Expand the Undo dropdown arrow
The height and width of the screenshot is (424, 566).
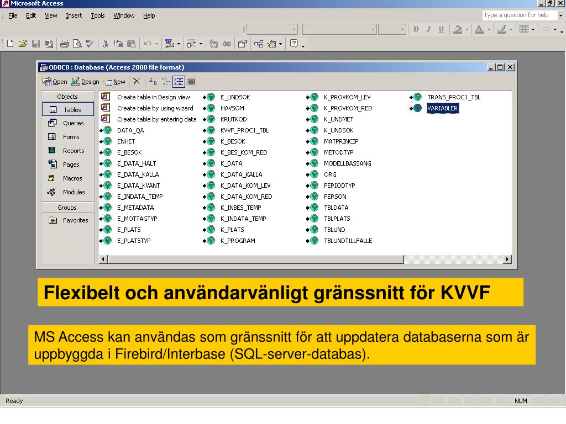[x=156, y=44]
